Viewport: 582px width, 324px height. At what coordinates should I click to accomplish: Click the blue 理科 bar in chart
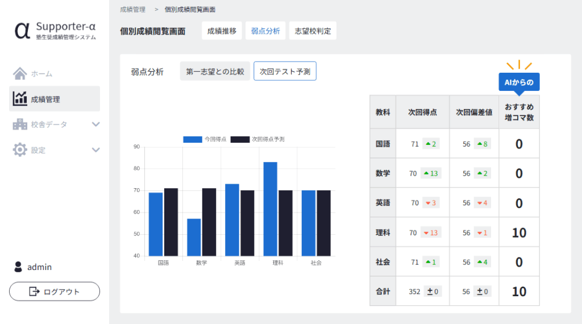coord(270,209)
